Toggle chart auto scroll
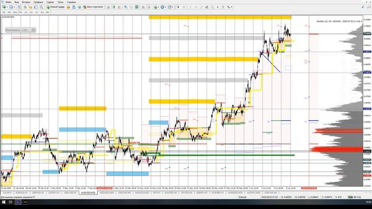 (144, 7)
